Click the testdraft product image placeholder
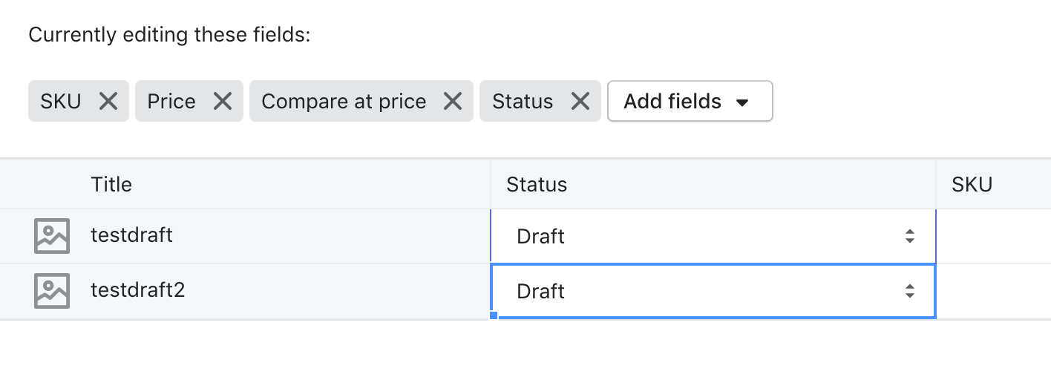This screenshot has width=1051, height=380. click(x=52, y=236)
